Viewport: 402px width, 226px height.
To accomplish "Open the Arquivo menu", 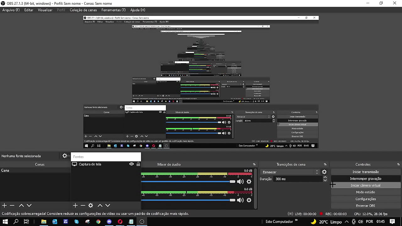I will [11, 10].
